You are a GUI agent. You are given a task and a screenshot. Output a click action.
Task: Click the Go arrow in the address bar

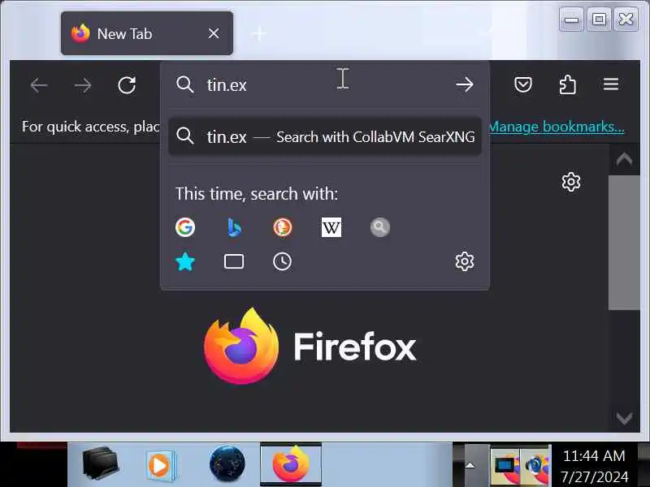tap(464, 84)
